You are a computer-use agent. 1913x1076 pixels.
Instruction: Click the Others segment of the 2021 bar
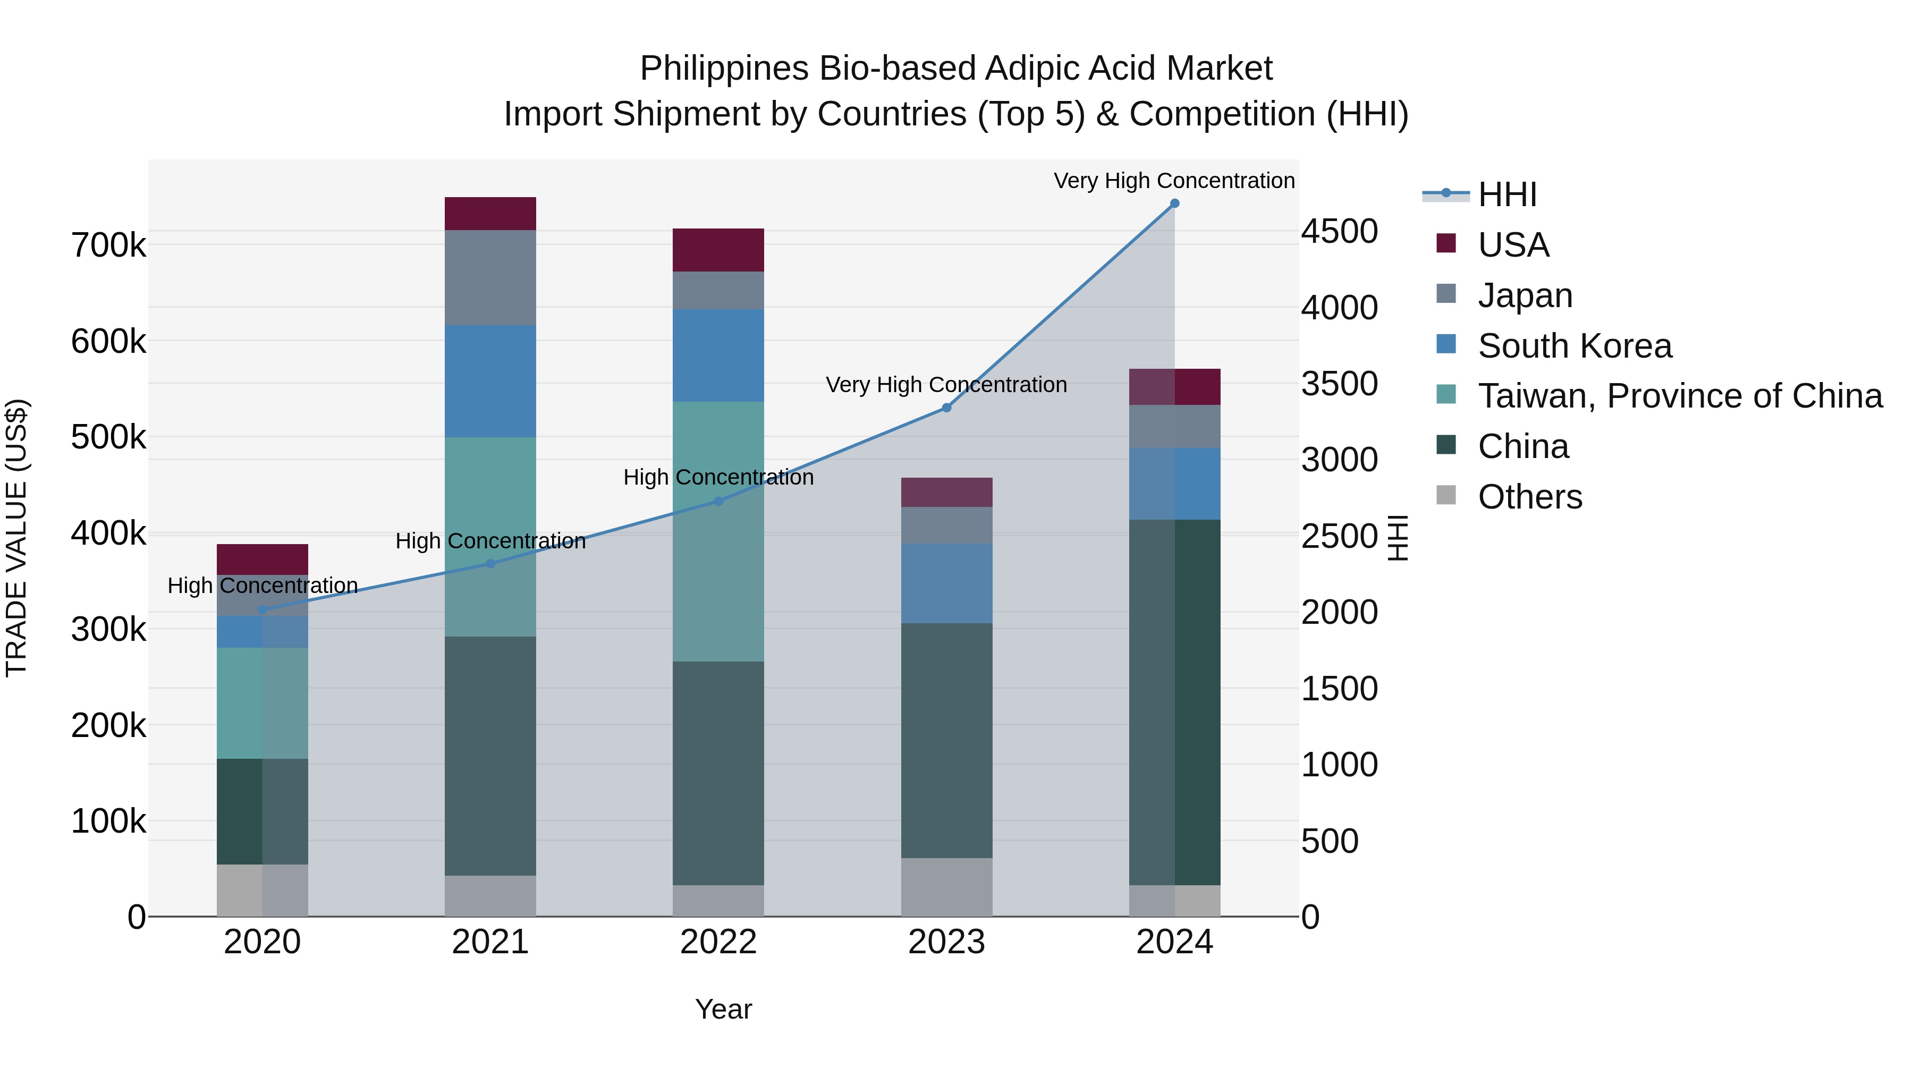coord(490,896)
